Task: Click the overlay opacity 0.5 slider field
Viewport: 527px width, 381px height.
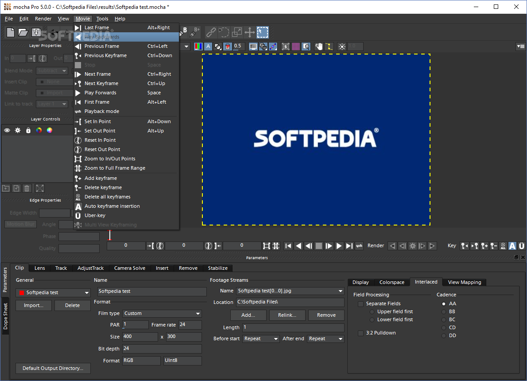Action: click(238, 47)
